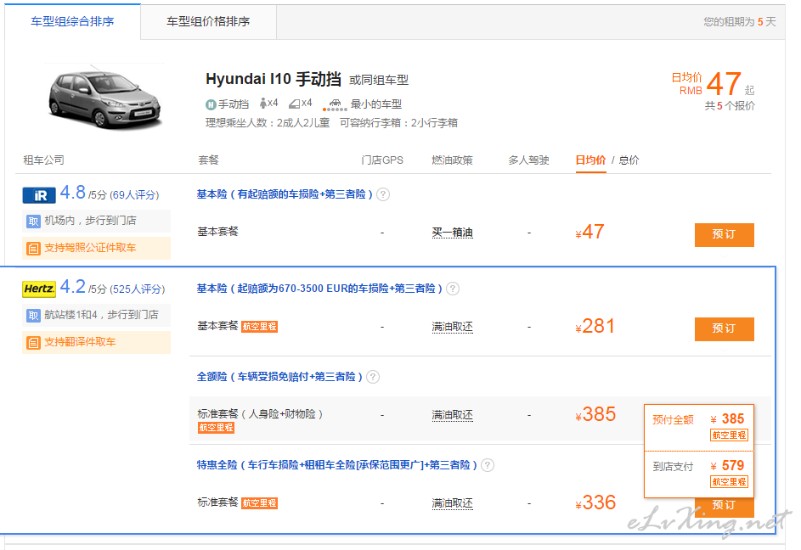Click 支持翻译件取车 notice

point(97,342)
